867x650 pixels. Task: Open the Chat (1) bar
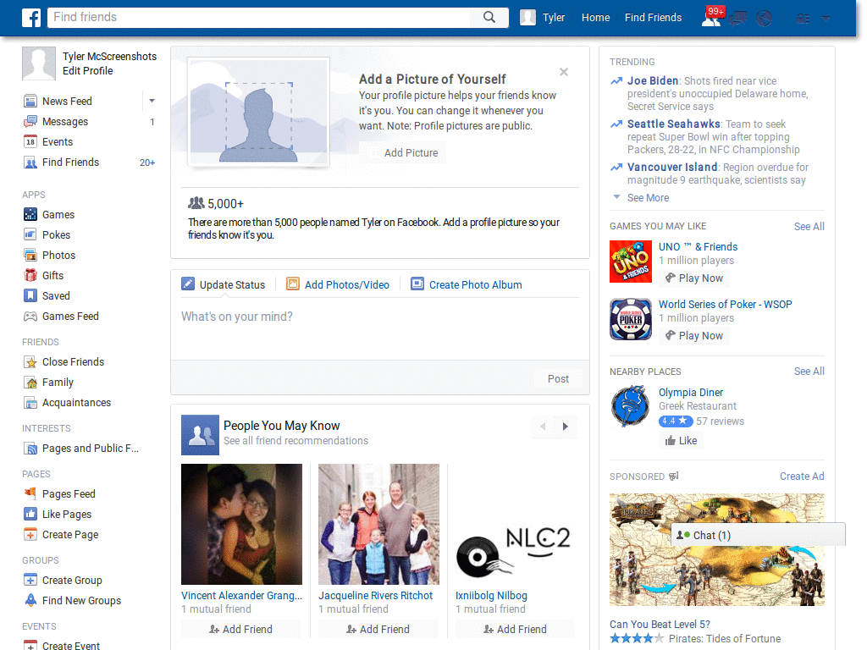pyautogui.click(x=758, y=535)
